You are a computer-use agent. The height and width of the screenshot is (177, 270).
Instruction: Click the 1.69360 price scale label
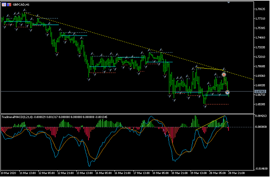click(260, 76)
